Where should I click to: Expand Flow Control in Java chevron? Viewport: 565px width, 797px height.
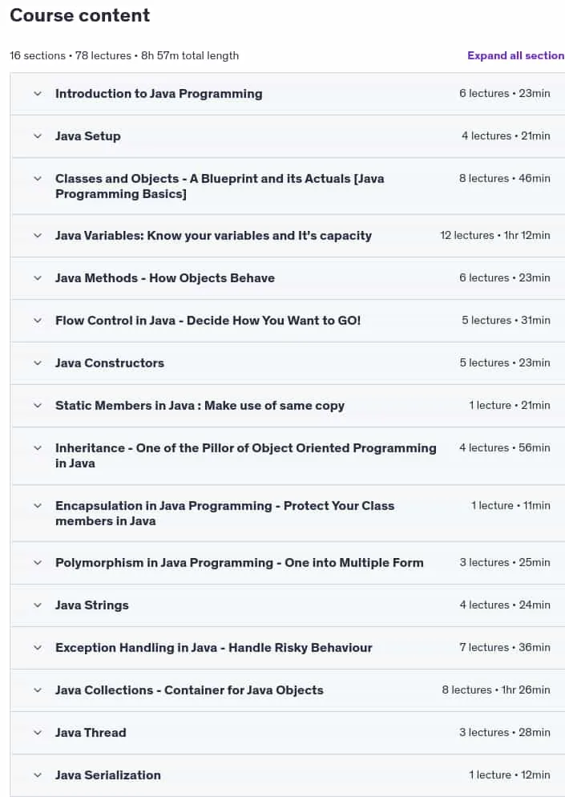click(x=38, y=321)
